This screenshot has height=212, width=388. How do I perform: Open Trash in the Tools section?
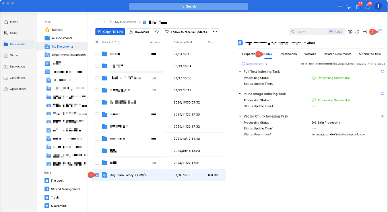(x=55, y=197)
